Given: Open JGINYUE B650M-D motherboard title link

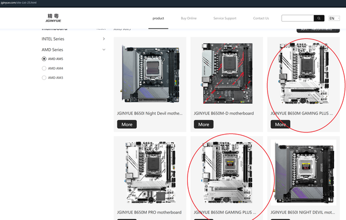Looking at the screenshot, I should 224,114.
